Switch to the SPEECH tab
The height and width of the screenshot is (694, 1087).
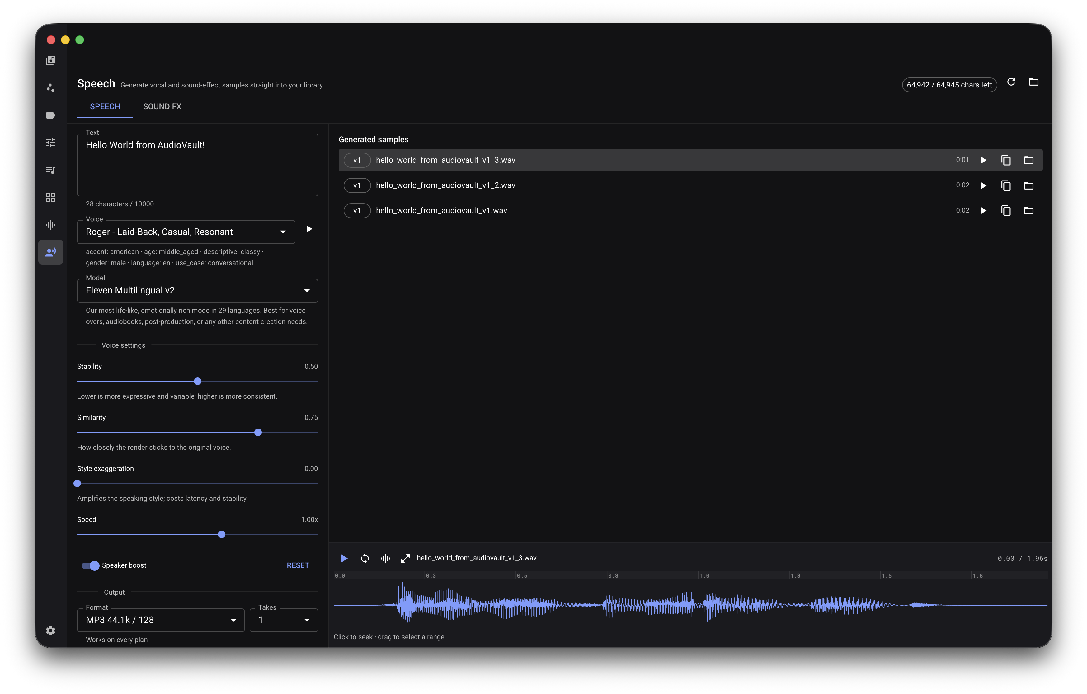coord(105,106)
